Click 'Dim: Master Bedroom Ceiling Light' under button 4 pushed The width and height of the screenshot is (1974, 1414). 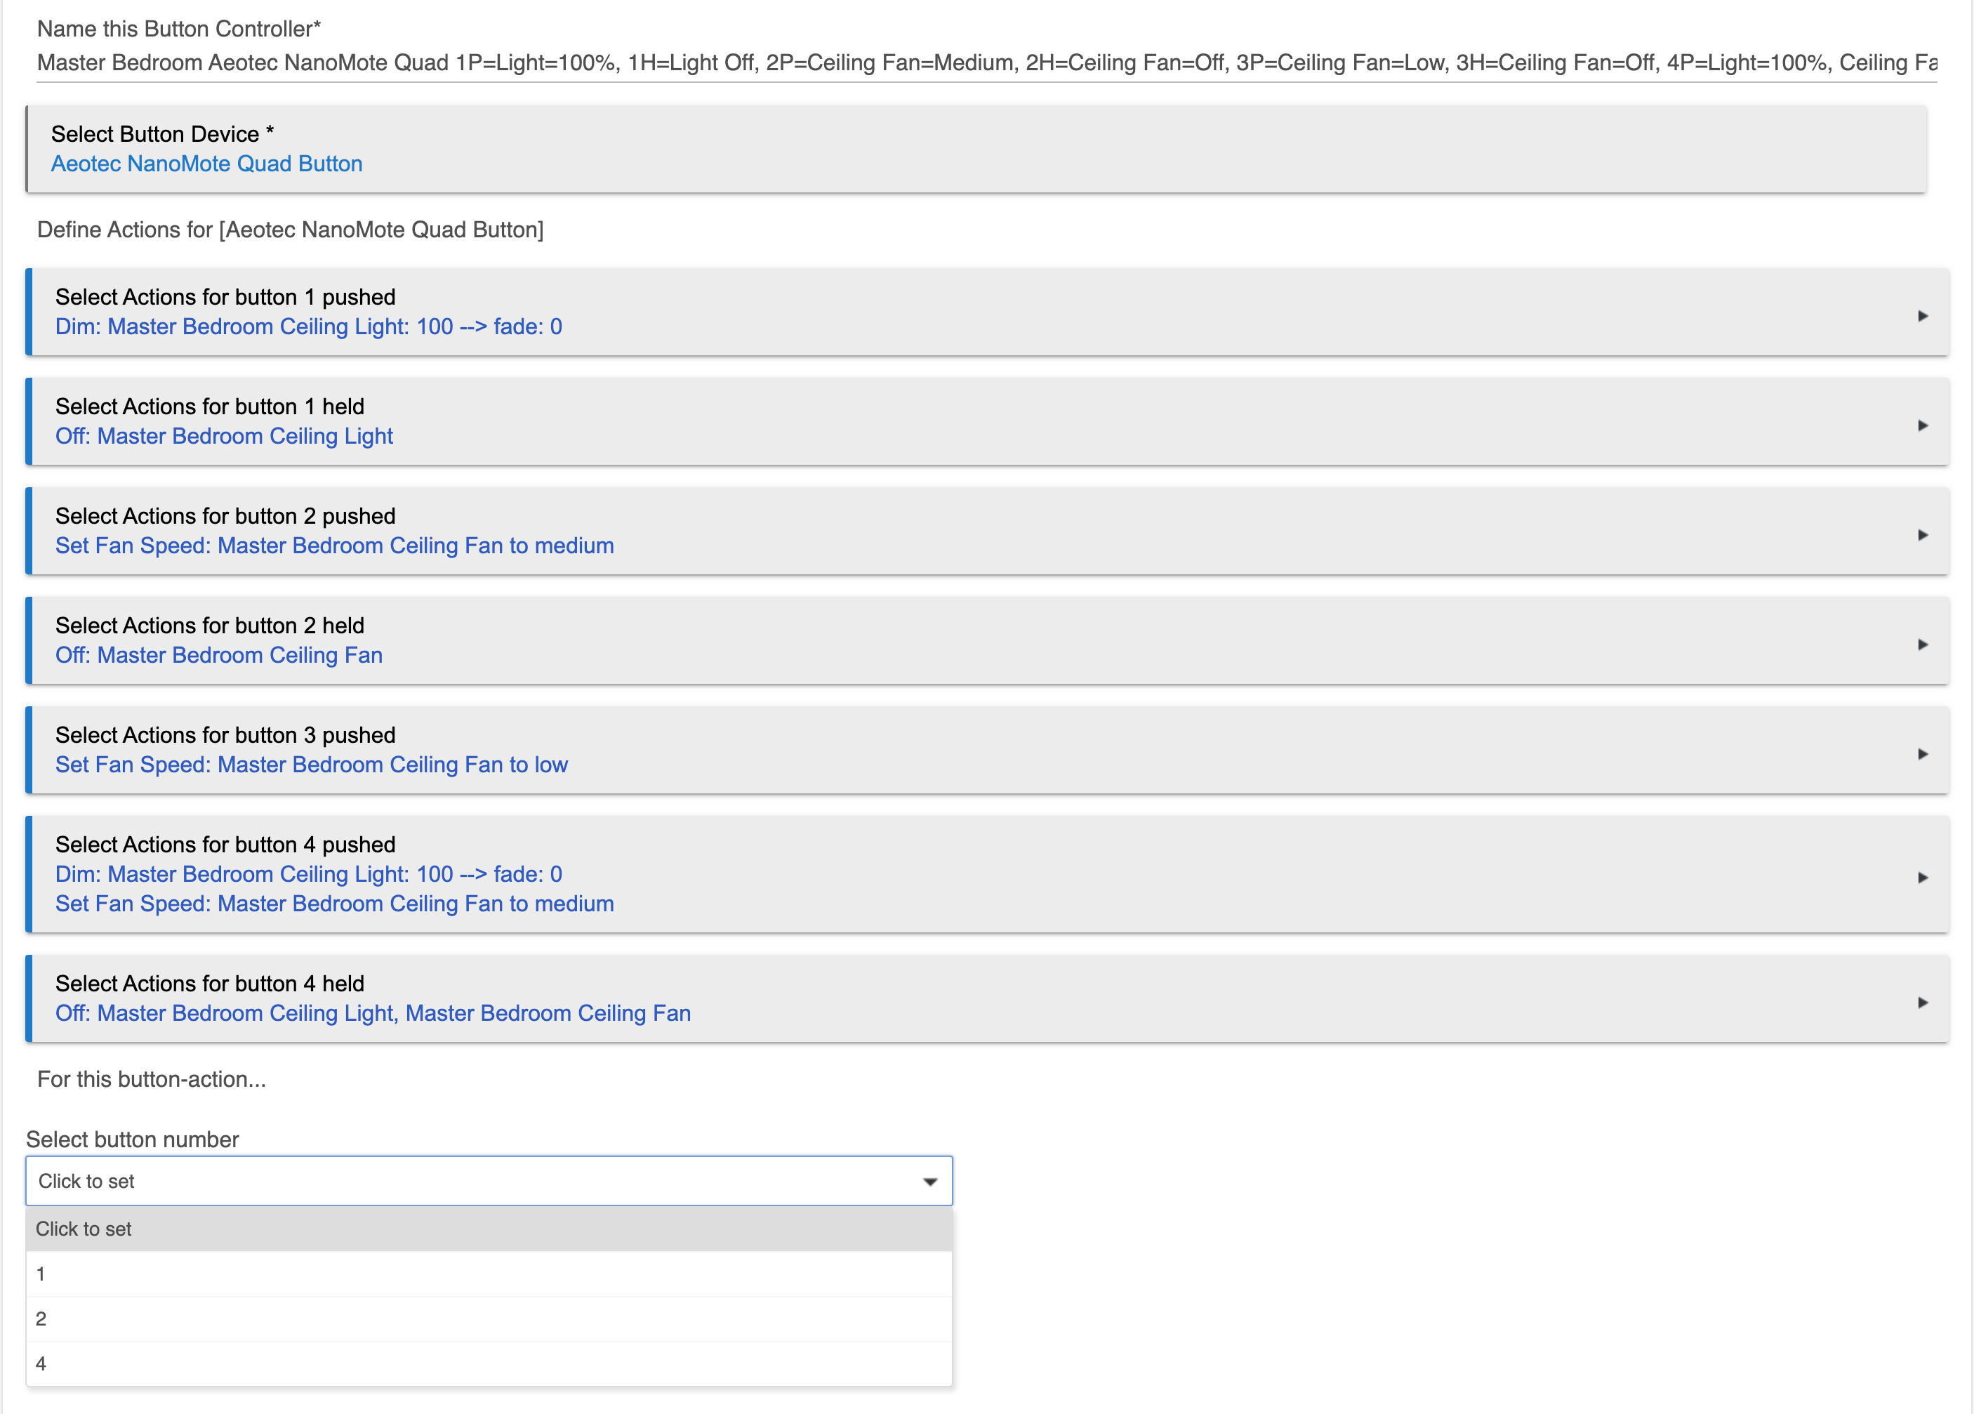[x=309, y=874]
